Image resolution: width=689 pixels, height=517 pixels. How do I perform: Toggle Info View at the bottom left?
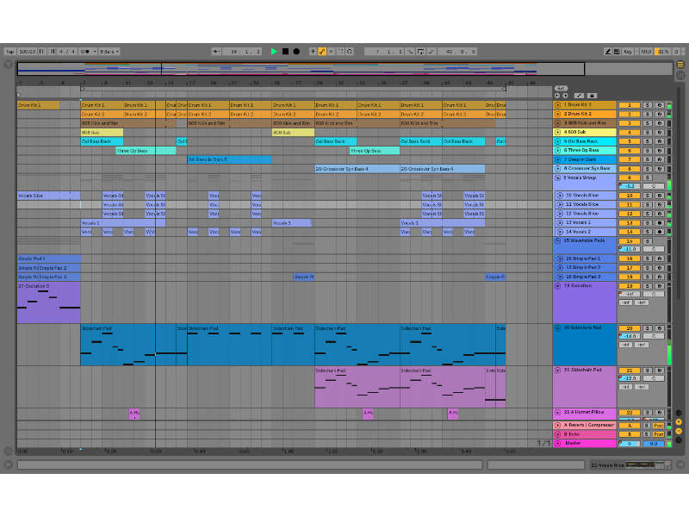tap(9, 464)
